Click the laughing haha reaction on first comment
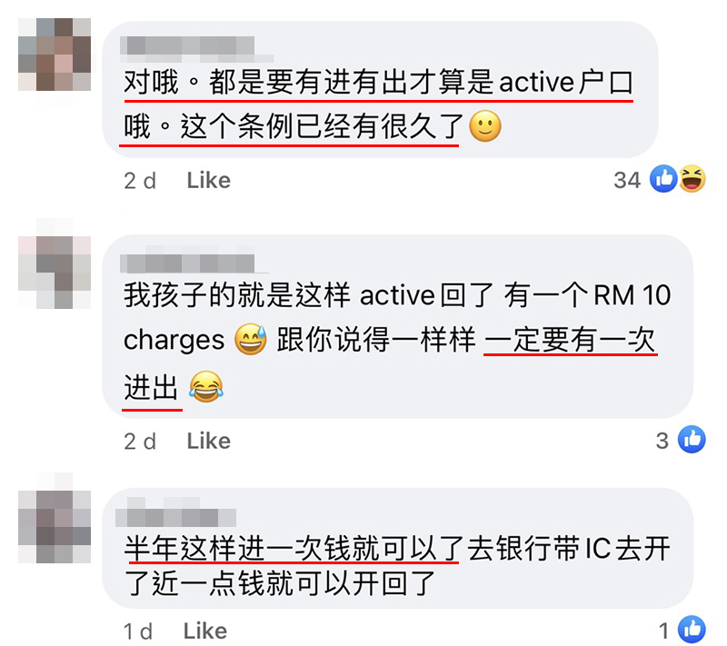Screen dimensions: 727x646 (692, 179)
